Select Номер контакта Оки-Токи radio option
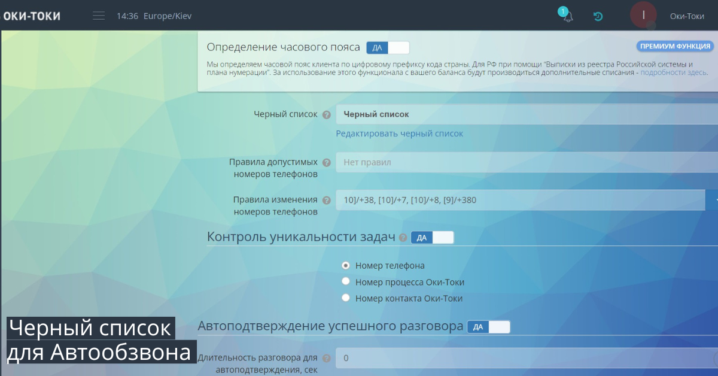This screenshot has width=718, height=376. 345,298
